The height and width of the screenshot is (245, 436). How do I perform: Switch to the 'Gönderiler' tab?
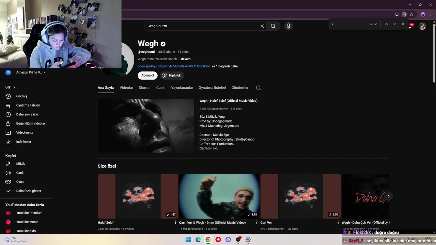[240, 88]
